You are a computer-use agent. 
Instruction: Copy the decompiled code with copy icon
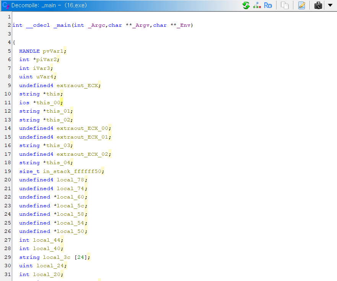[285, 5]
